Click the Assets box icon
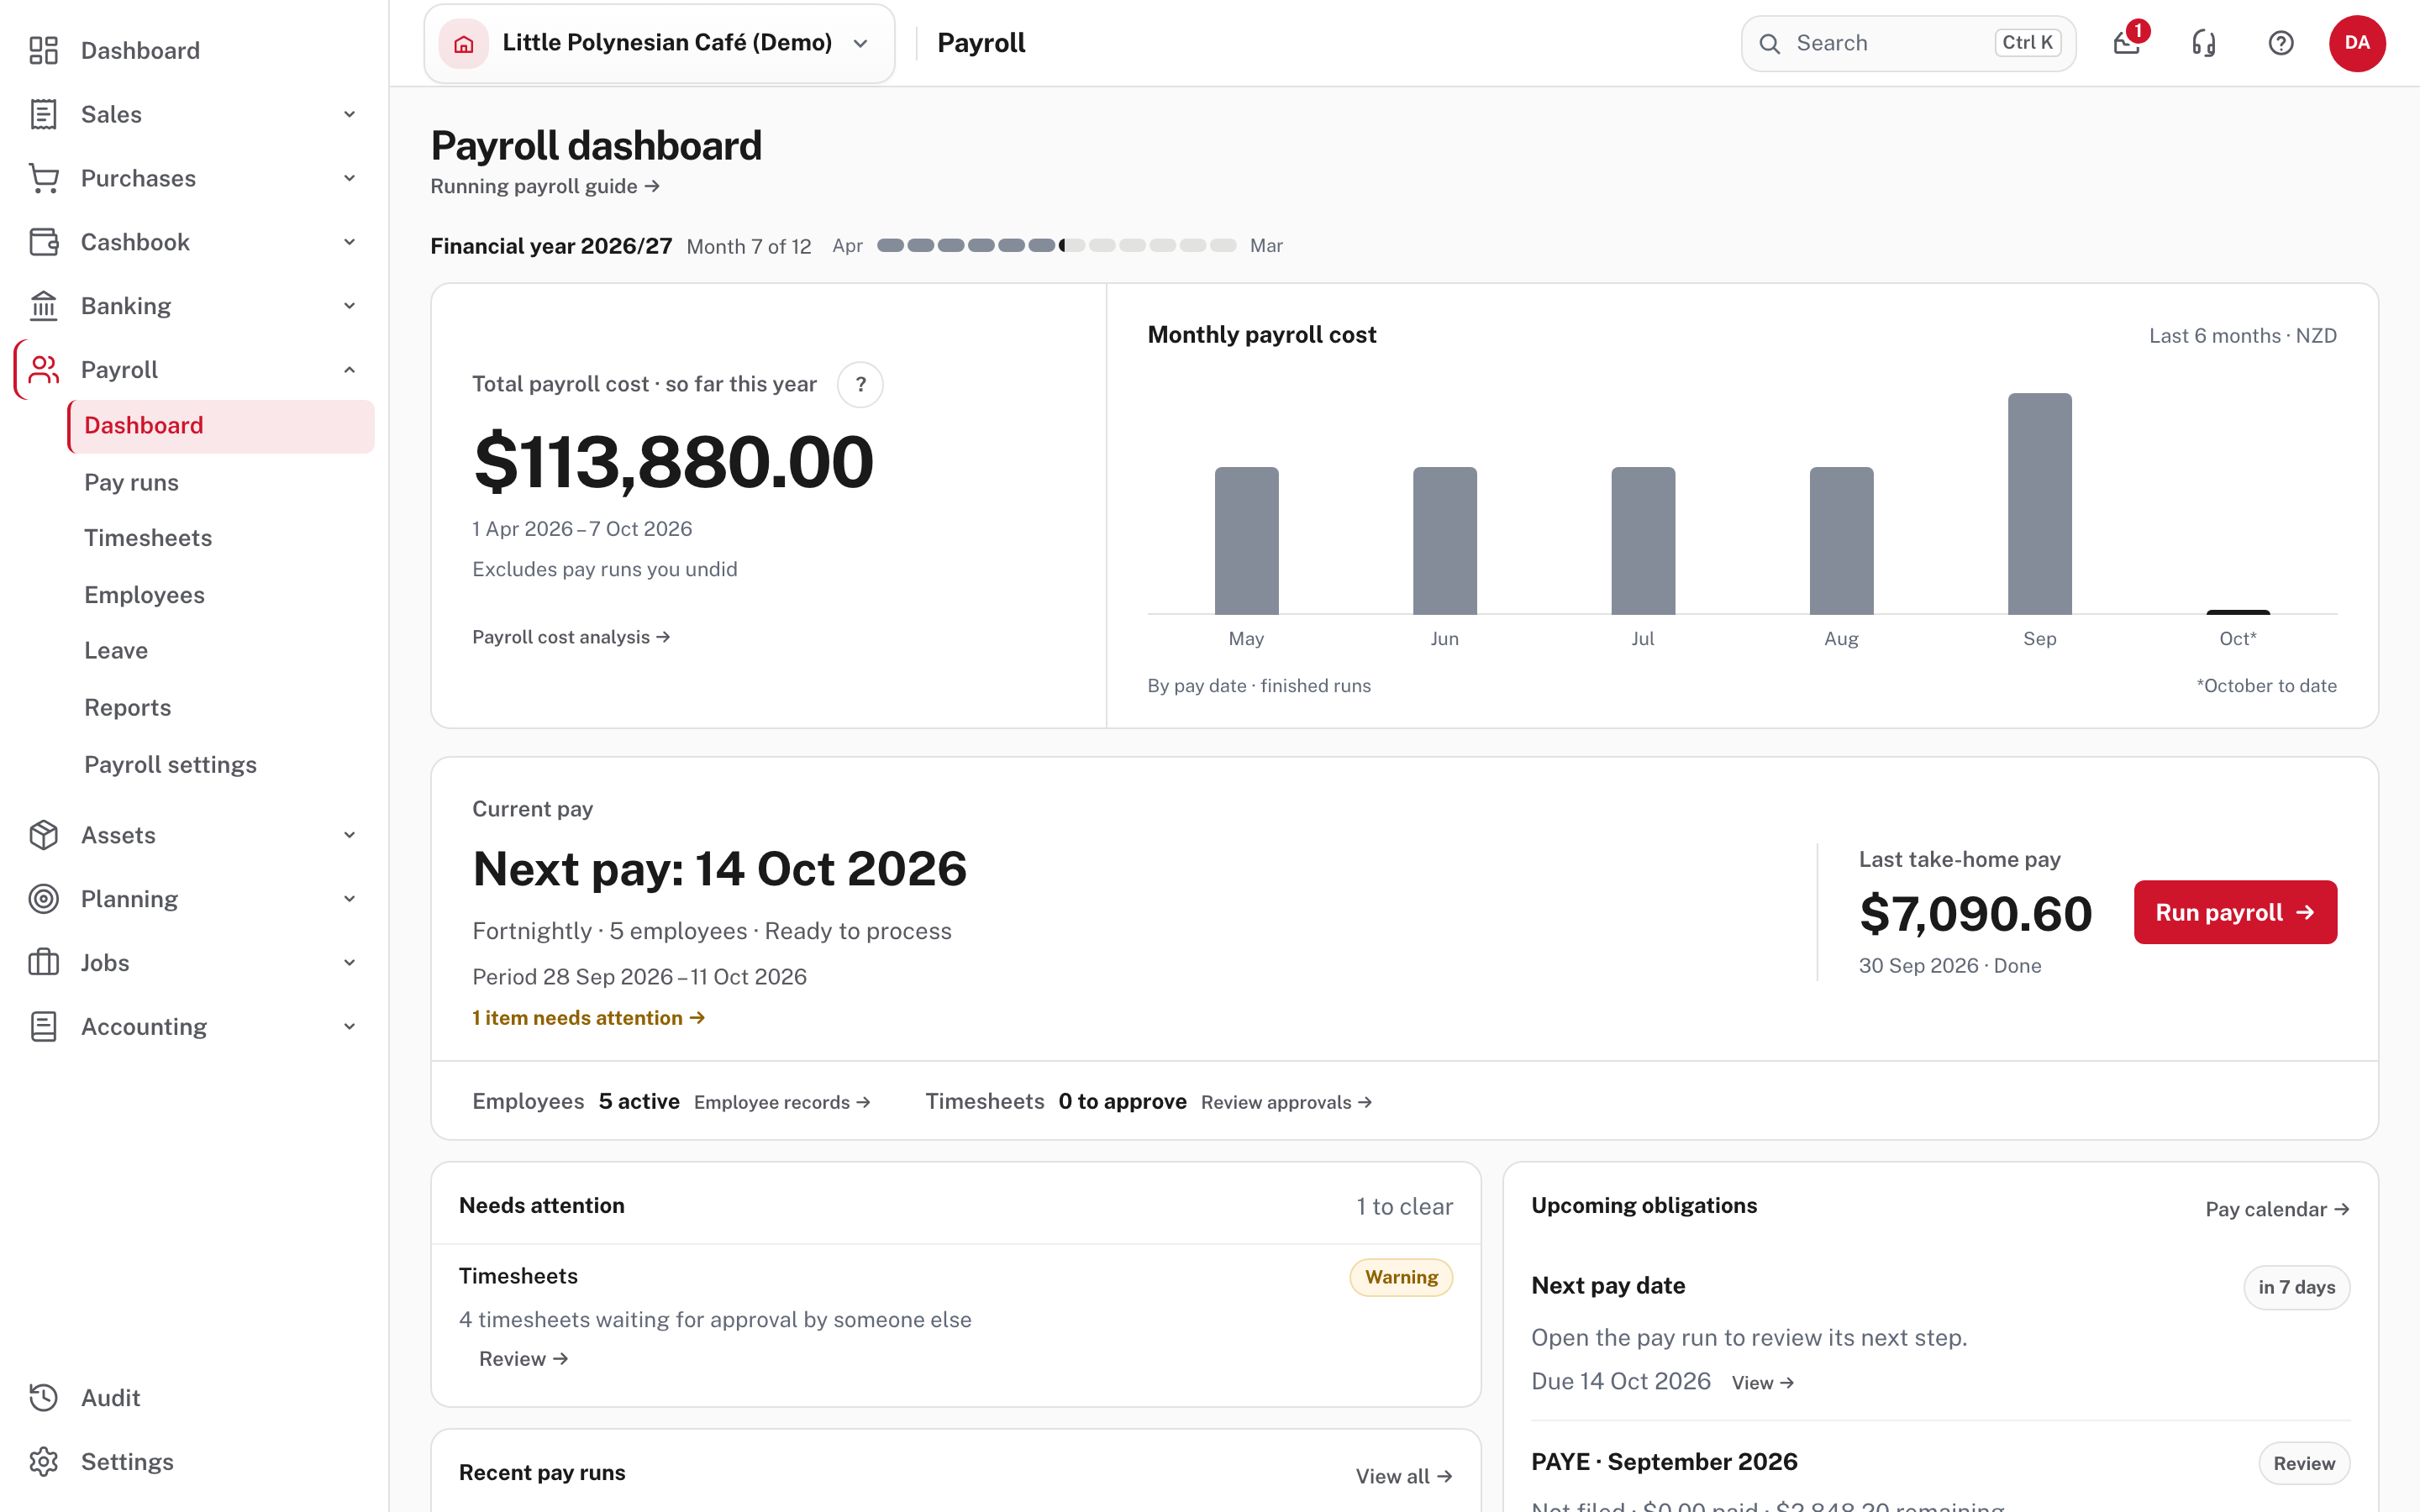Screen dimensions: 2420x1512 (43, 835)
